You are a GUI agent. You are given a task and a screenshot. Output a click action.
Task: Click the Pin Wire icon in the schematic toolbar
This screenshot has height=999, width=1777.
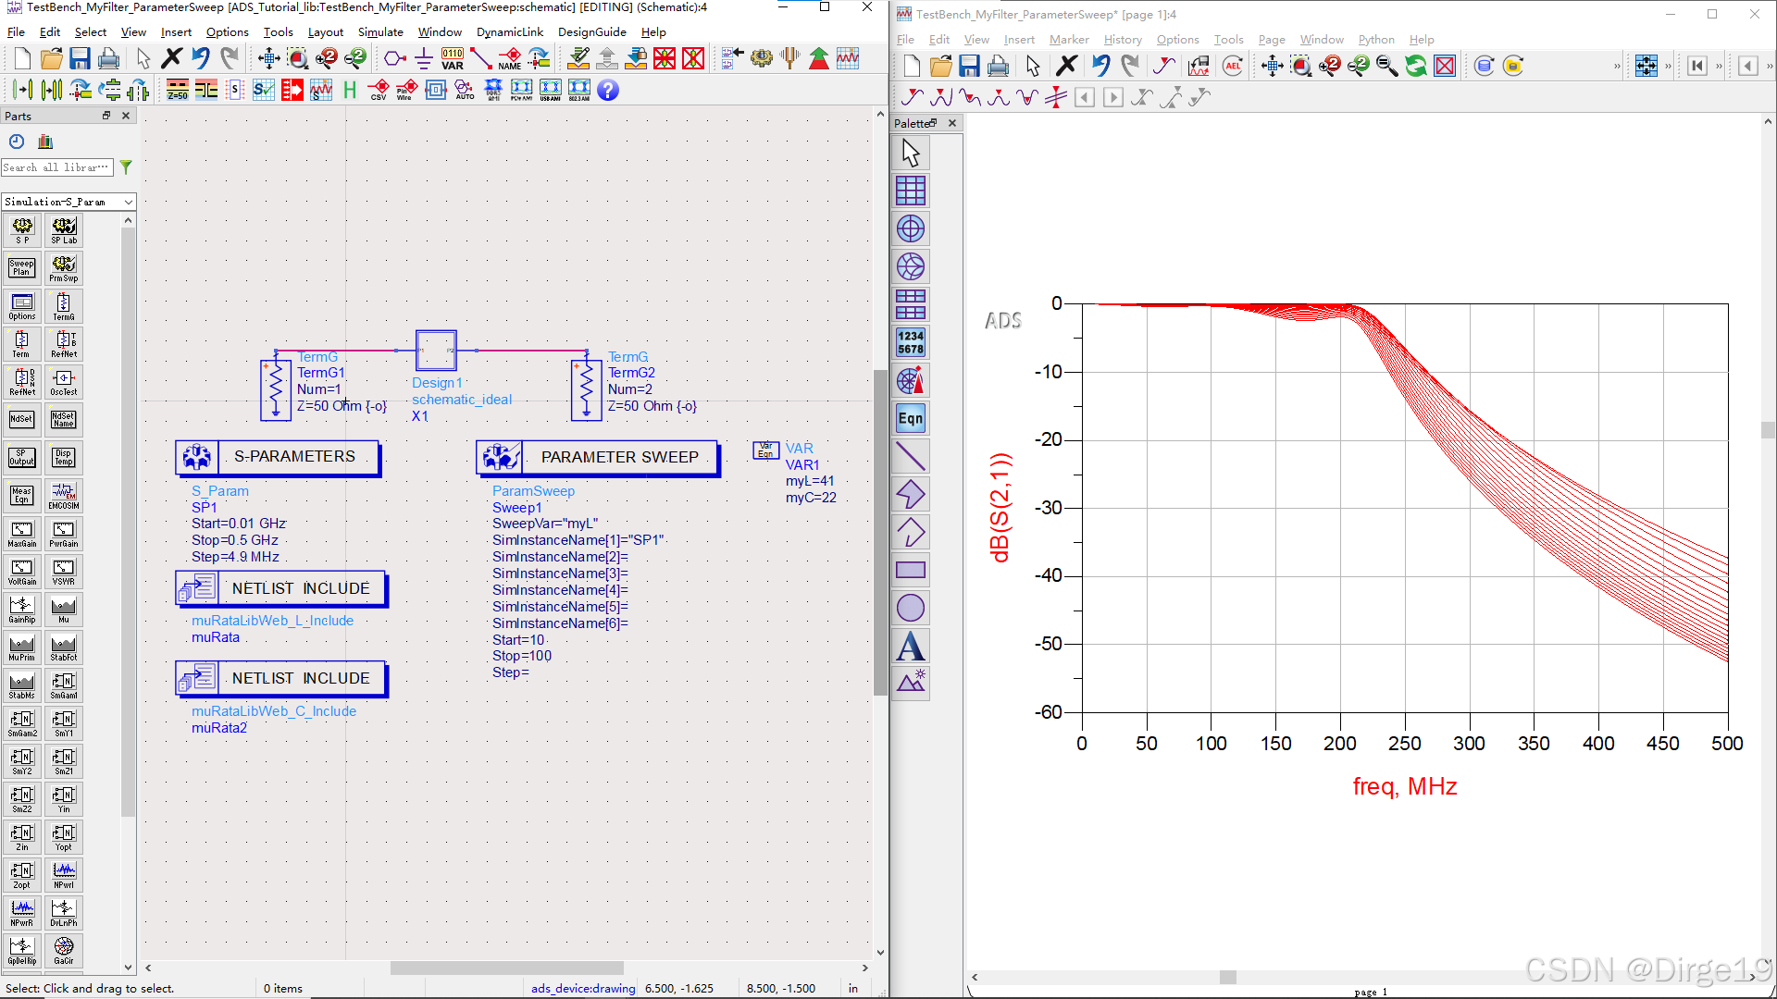click(406, 90)
